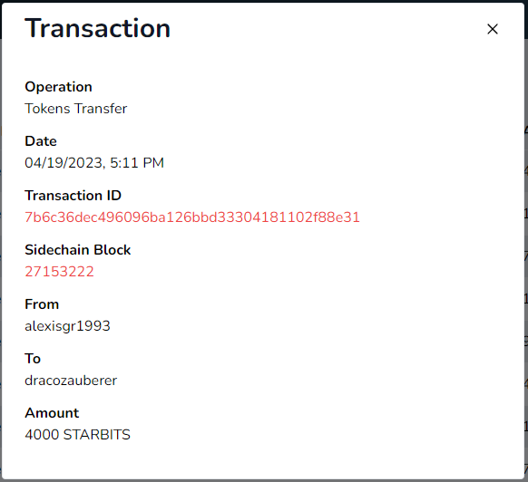Click the dimmed backdrop beside the dialog's right edge

[x=526, y=236]
